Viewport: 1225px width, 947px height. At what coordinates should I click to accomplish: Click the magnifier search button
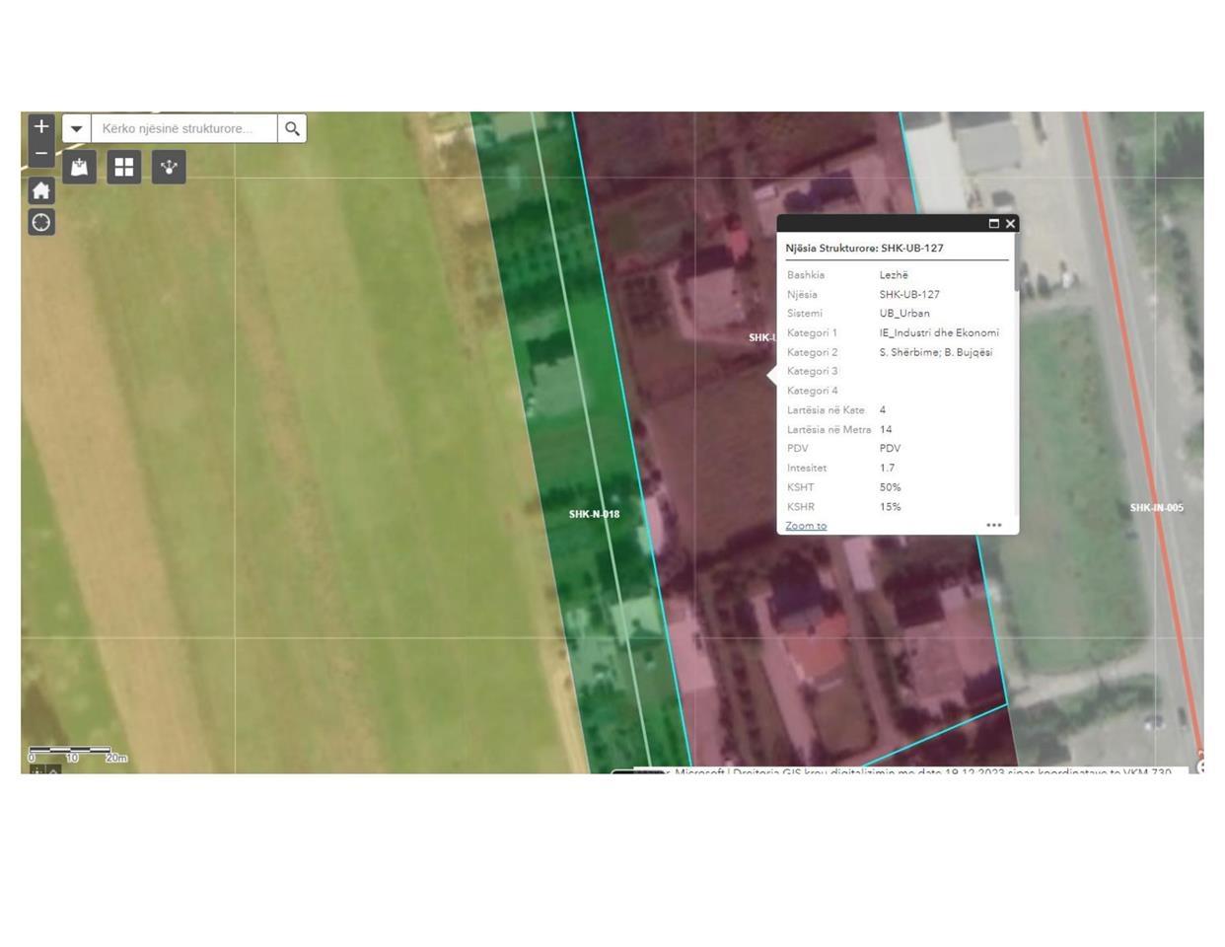tap(292, 128)
